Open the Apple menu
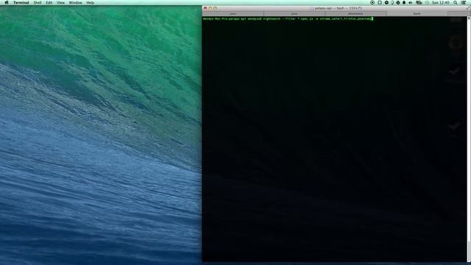Screen dimensions: 471x265 7,2
